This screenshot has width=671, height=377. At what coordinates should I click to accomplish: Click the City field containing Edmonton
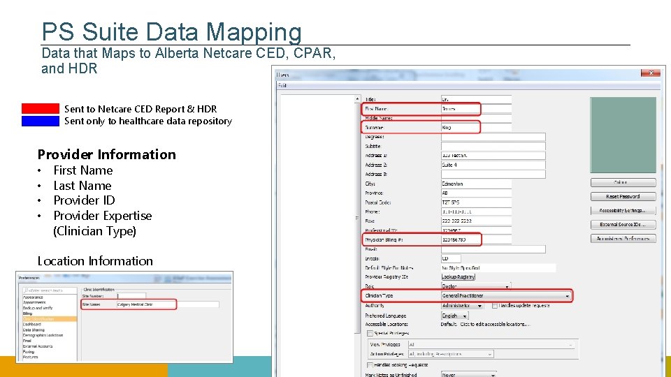pyautogui.click(x=476, y=184)
